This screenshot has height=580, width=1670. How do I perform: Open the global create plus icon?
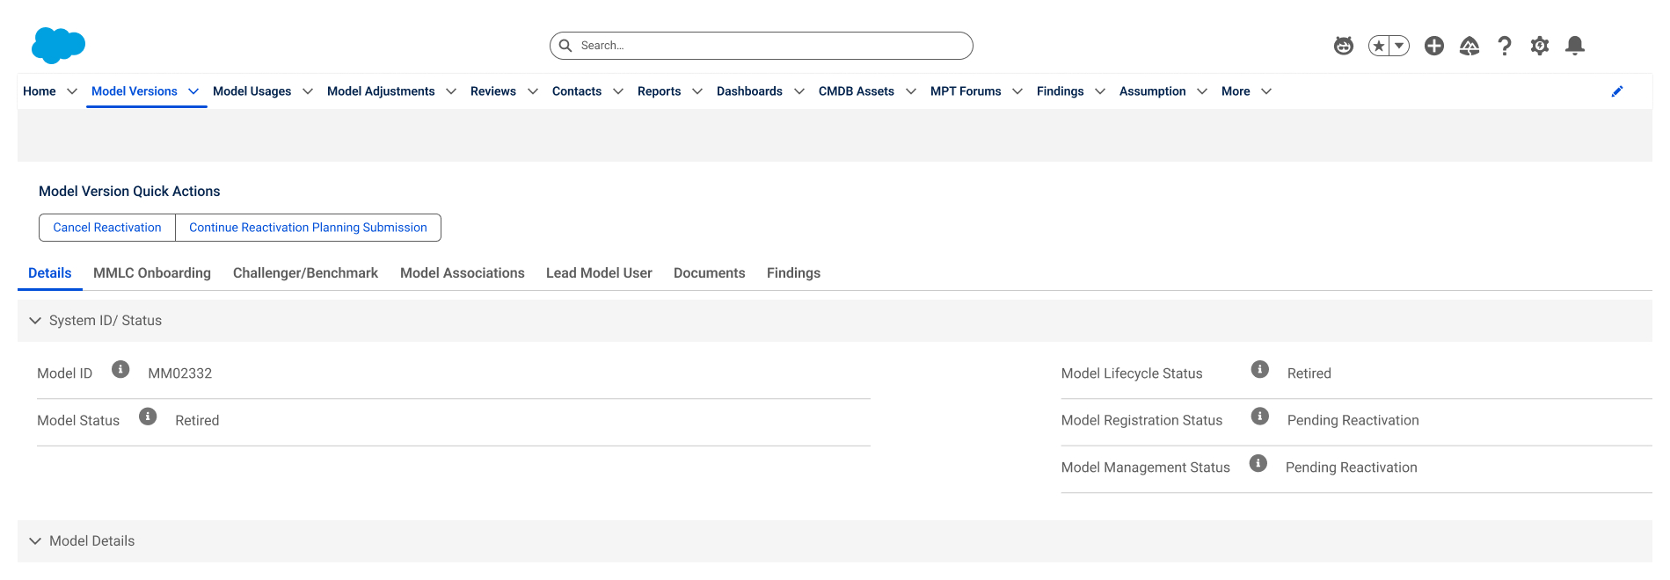tap(1434, 46)
